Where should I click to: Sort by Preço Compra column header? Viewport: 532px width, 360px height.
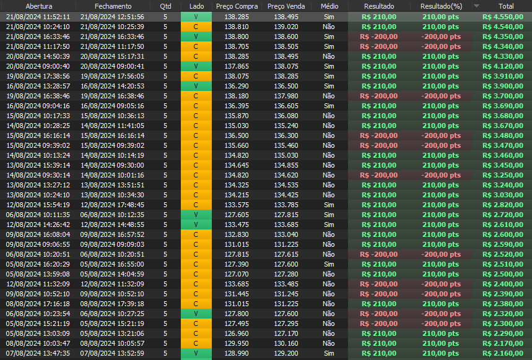point(237,6)
